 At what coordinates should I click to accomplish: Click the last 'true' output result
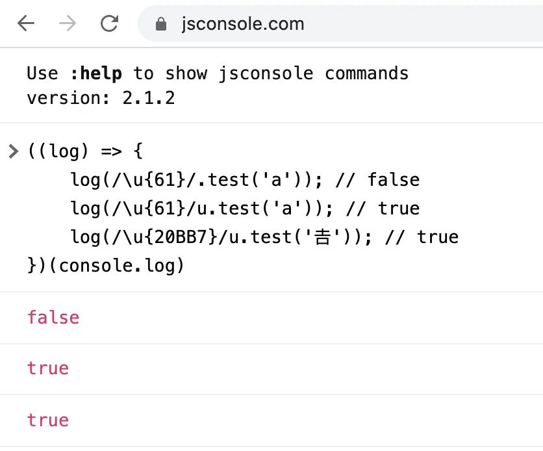pyautogui.click(x=48, y=420)
